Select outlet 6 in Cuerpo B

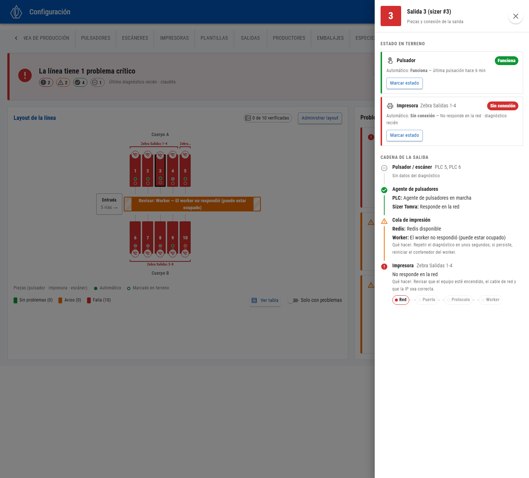click(x=135, y=238)
